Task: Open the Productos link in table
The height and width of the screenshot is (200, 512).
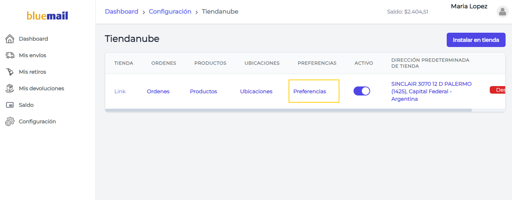Action: pyautogui.click(x=203, y=91)
